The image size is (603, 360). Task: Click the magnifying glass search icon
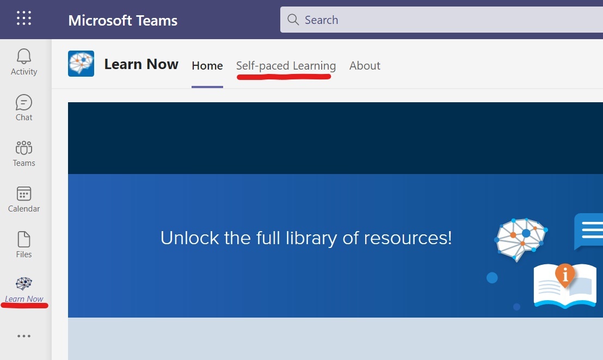293,20
